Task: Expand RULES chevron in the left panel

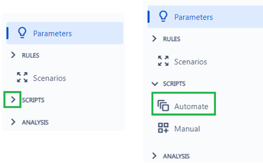Action: coord(13,55)
